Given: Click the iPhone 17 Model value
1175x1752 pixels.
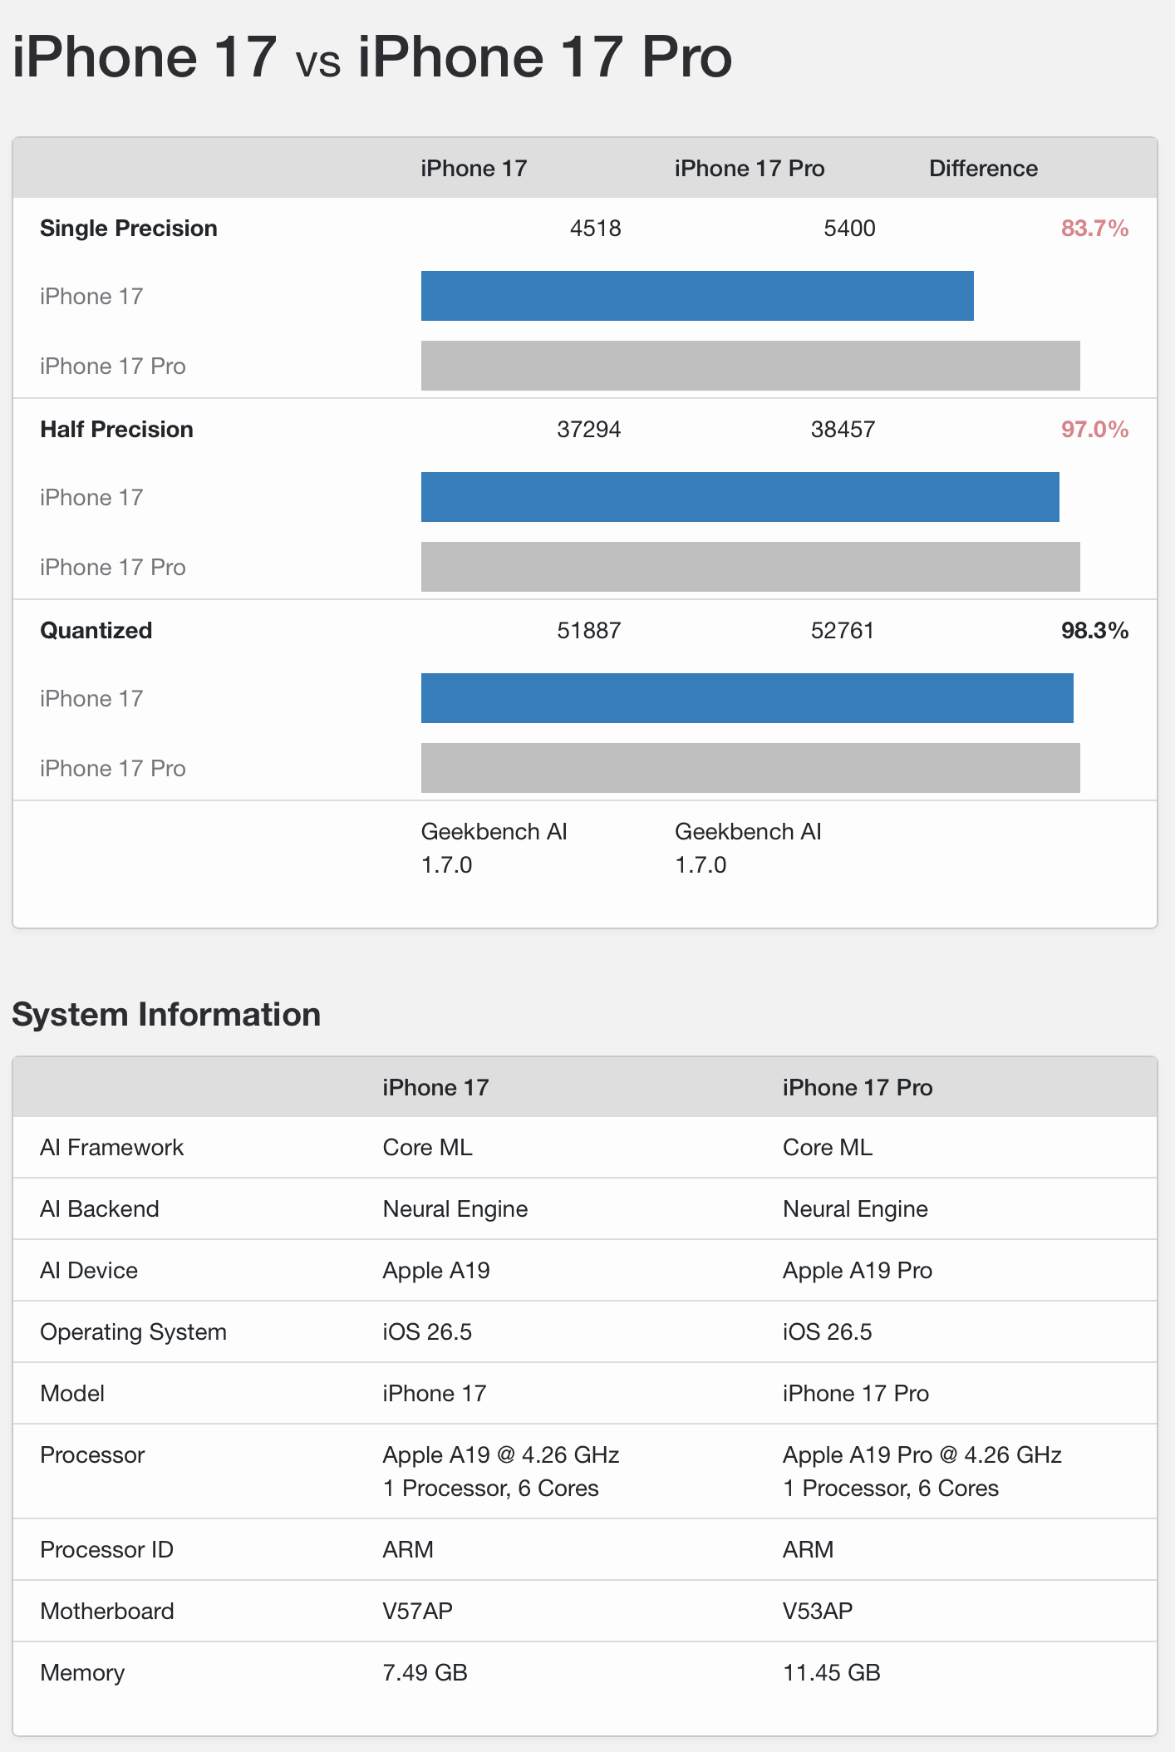Looking at the screenshot, I should click(435, 1394).
